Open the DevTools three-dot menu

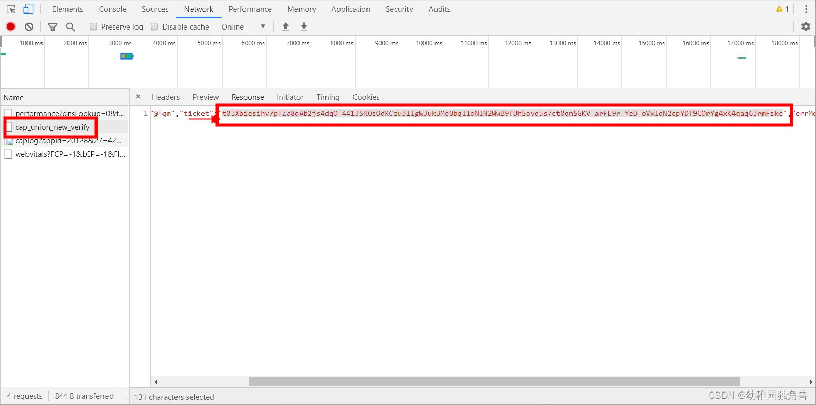click(806, 9)
